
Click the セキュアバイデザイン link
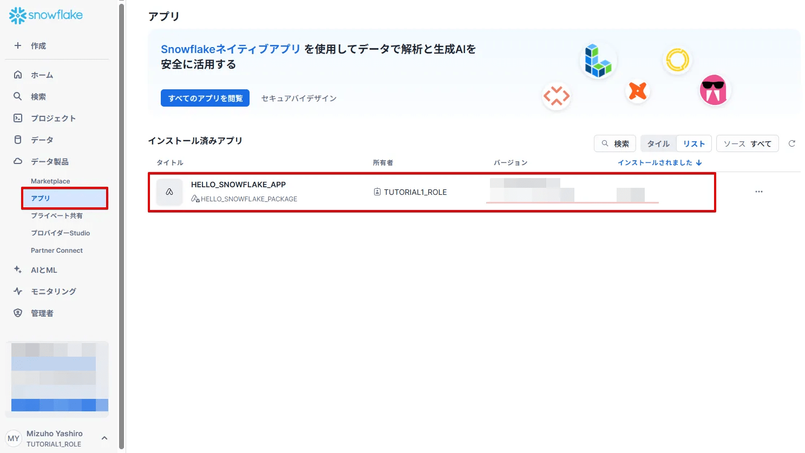tap(299, 98)
